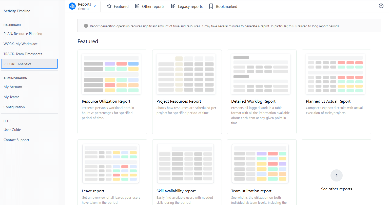Click the arrow circle above See other reports
The width and height of the screenshot is (389, 205).
(337, 175)
